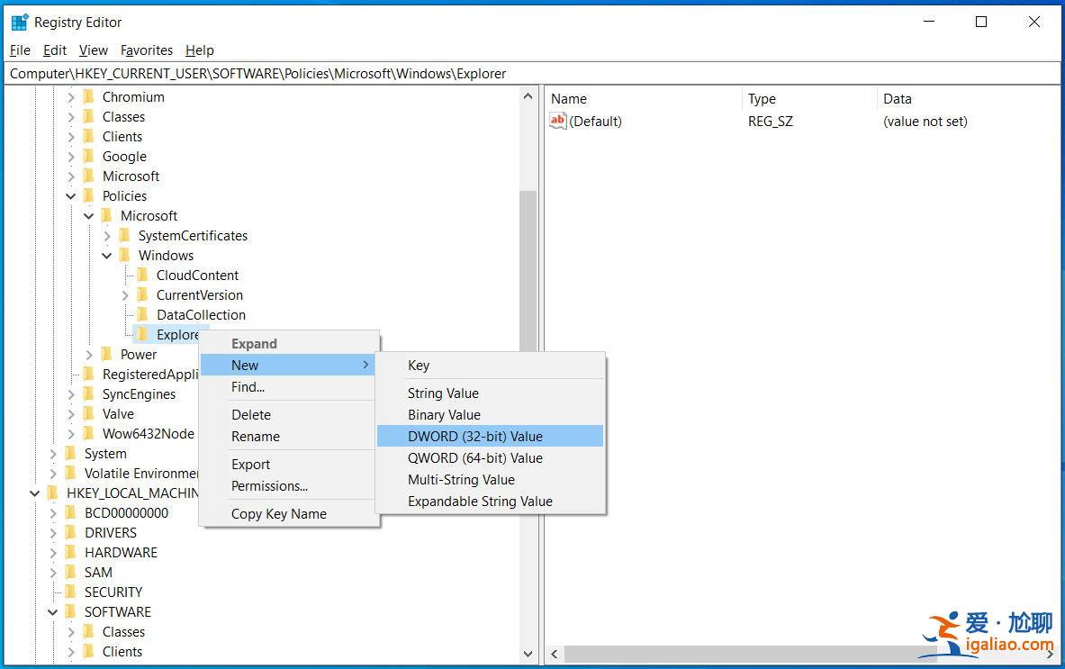Select String Value in New submenu
This screenshot has width=1065, height=669.
pyautogui.click(x=443, y=393)
